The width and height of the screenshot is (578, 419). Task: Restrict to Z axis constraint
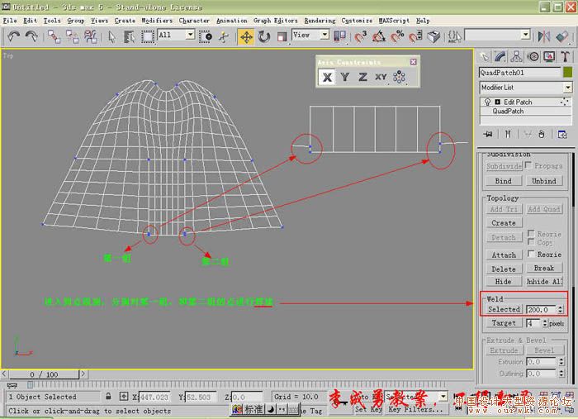click(x=362, y=77)
